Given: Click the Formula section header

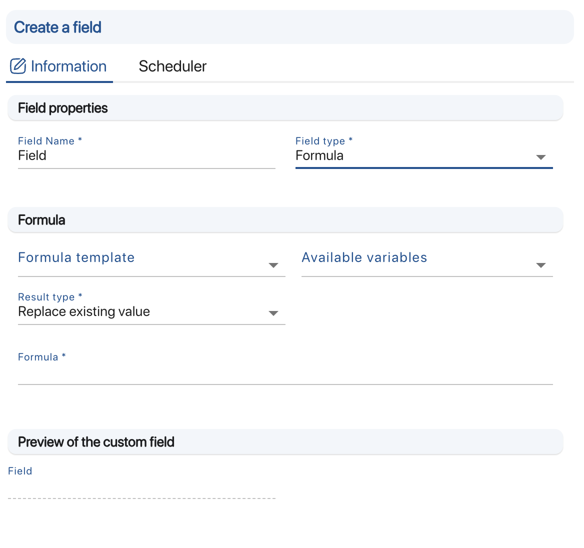Looking at the screenshot, I should point(41,220).
